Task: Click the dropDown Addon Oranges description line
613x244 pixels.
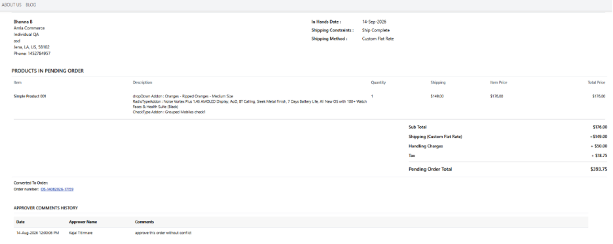Action: [183, 96]
